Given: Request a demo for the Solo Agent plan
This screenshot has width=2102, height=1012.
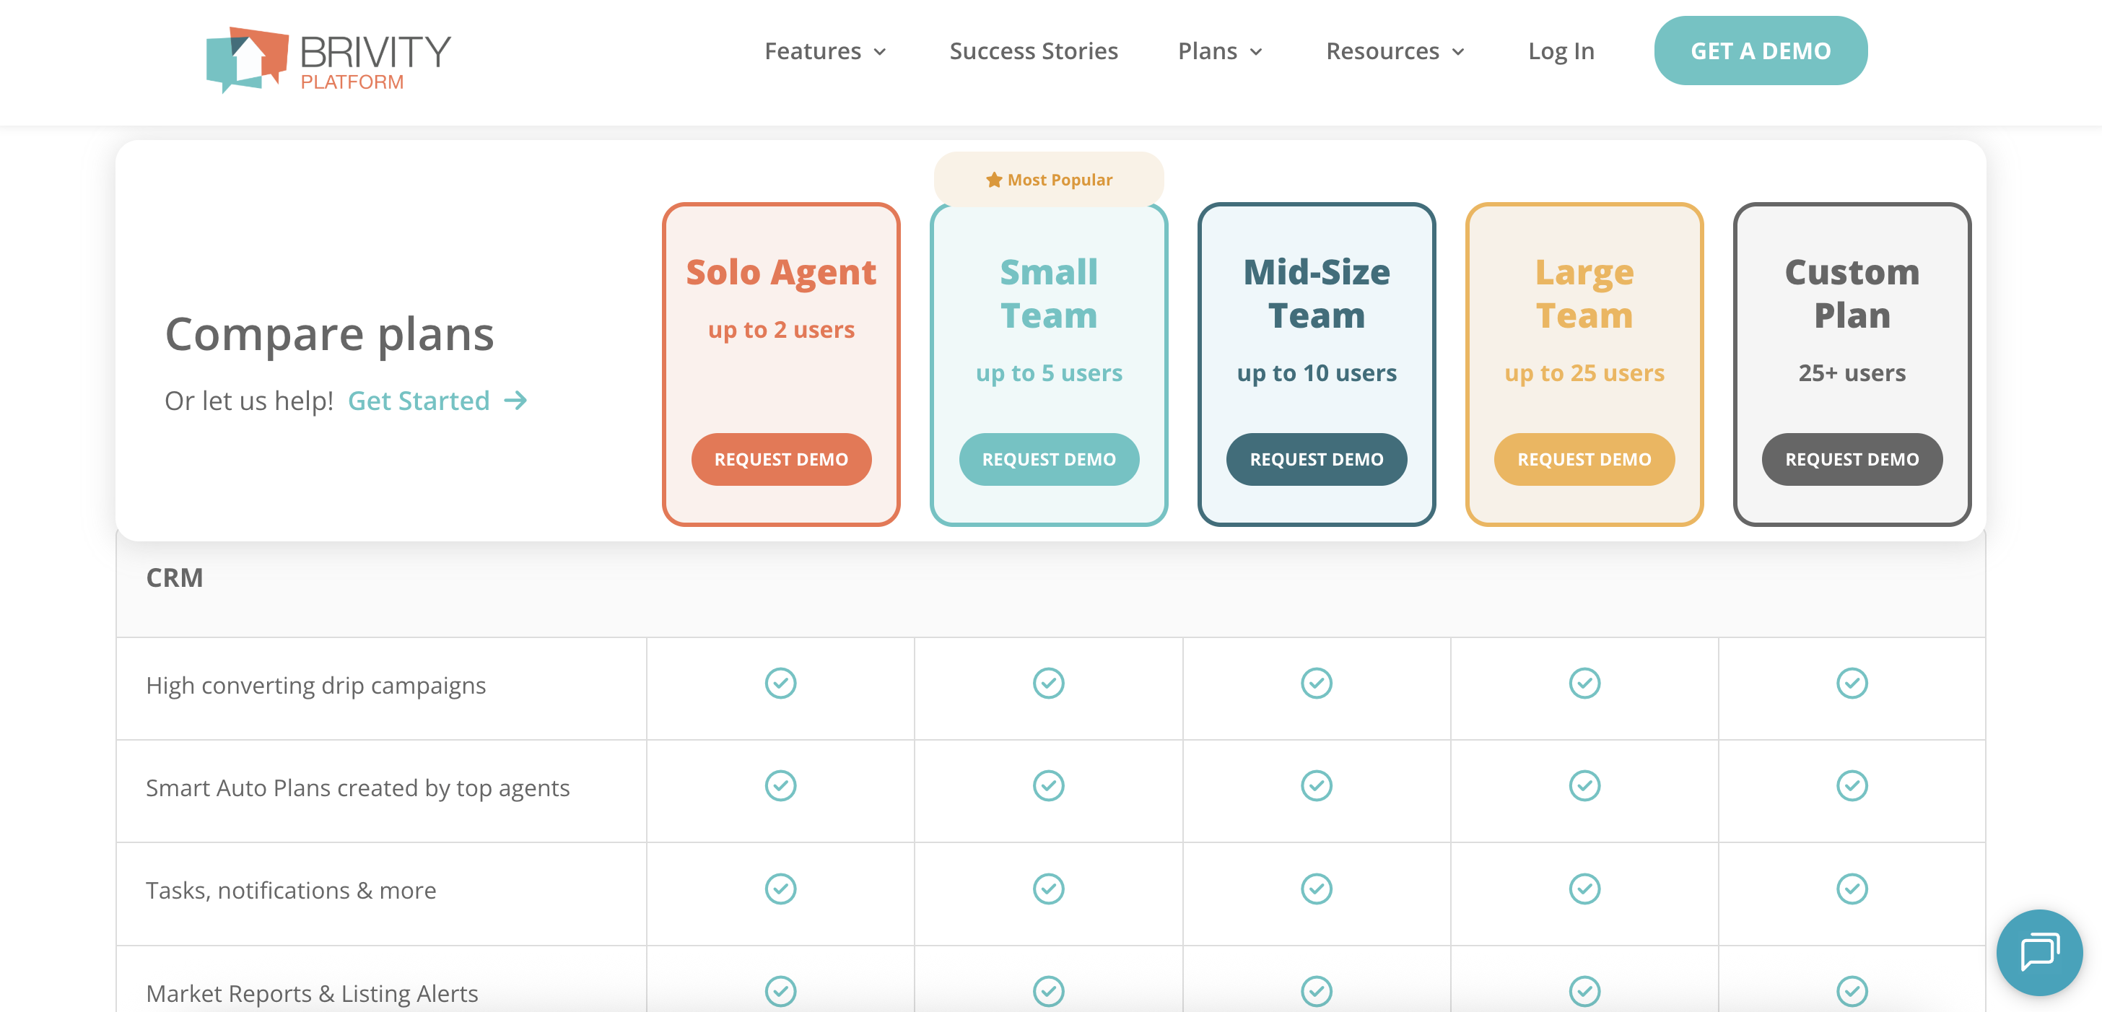Looking at the screenshot, I should tap(780, 458).
